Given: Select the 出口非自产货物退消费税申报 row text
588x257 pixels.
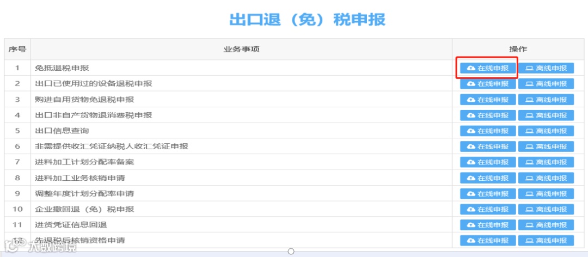Looking at the screenshot, I should pos(94,115).
